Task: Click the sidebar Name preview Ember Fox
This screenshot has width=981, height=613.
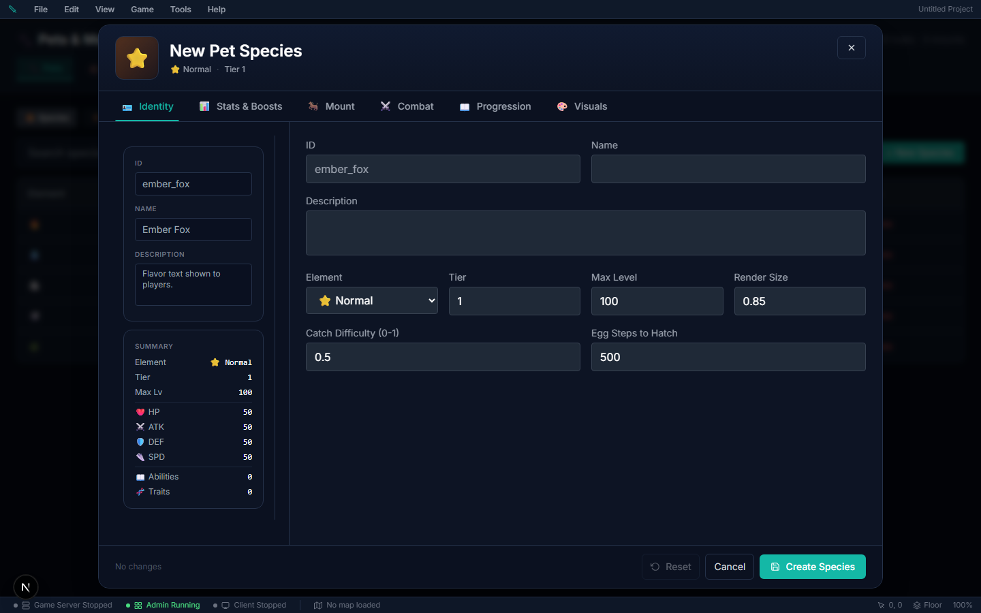Action: tap(193, 230)
